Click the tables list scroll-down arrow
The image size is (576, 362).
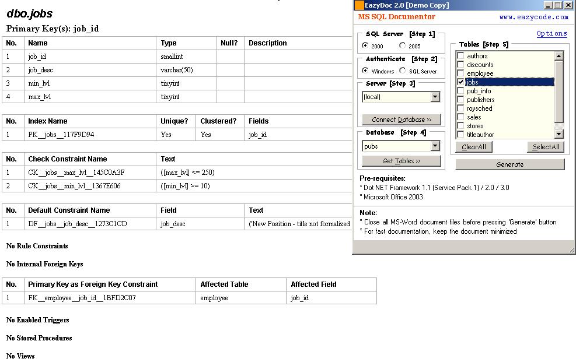click(x=558, y=134)
